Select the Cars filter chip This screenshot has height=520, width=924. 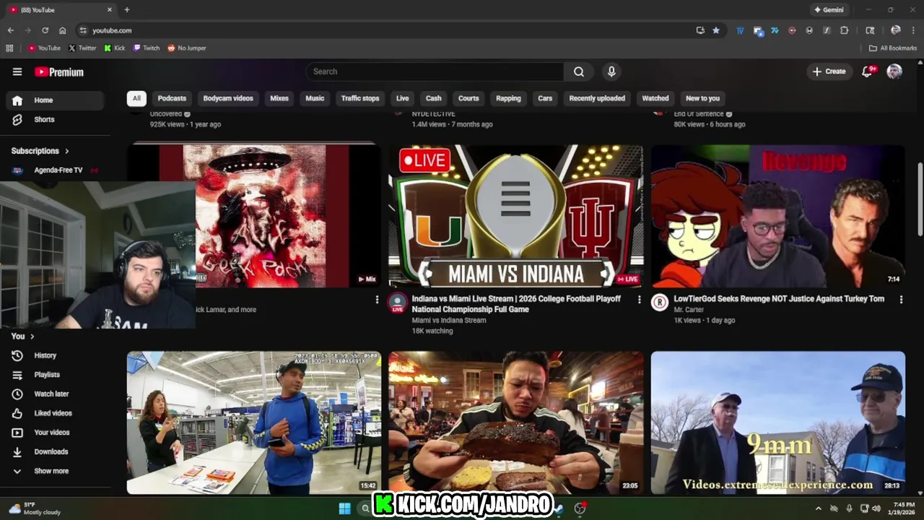[545, 98]
